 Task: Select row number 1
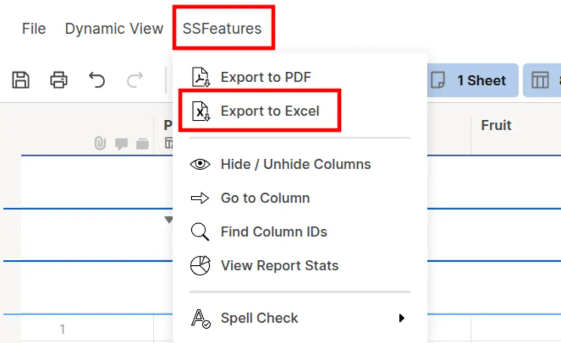[62, 329]
